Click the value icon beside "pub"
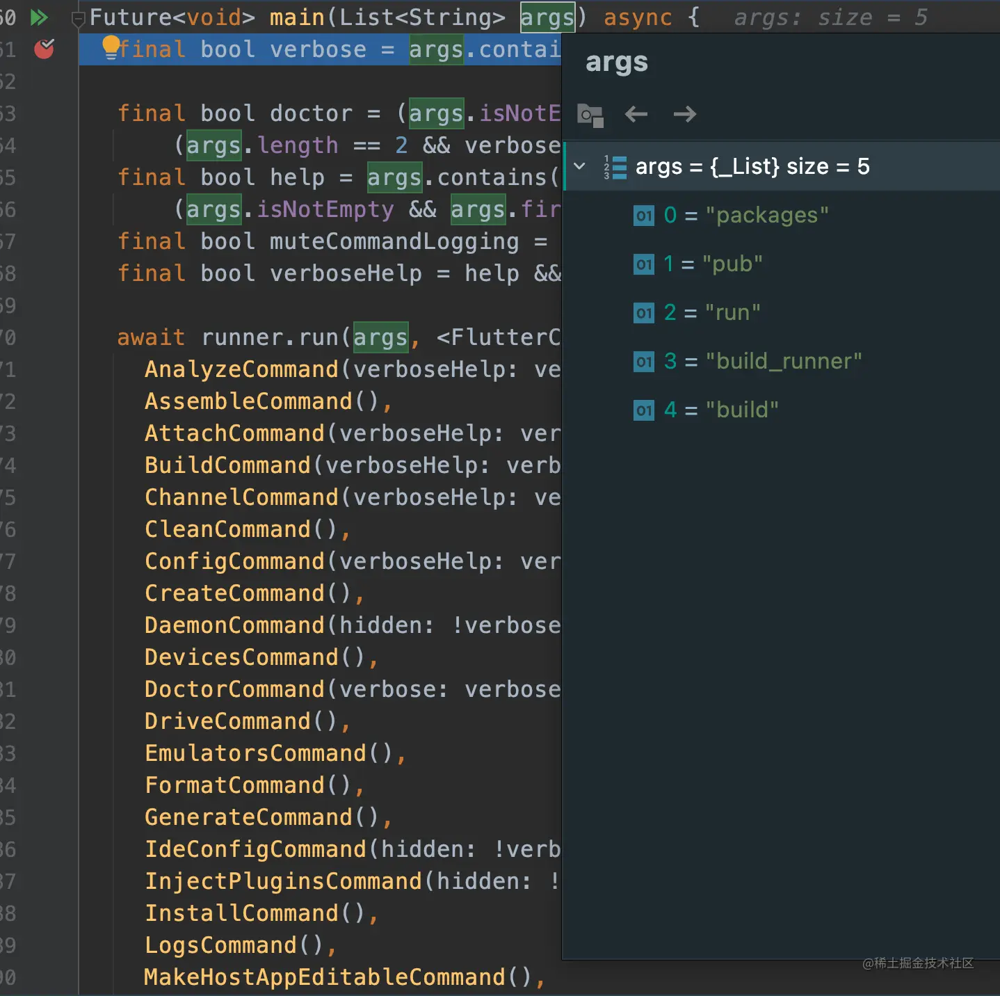Viewport: 1000px width, 996px height. 644,264
